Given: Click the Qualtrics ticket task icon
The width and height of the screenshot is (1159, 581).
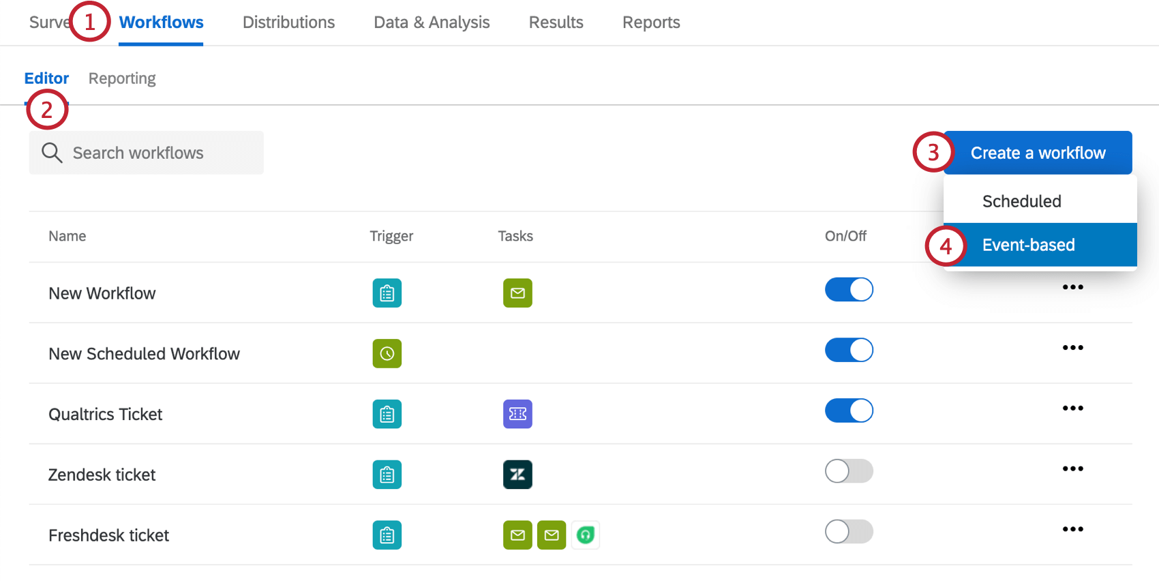Looking at the screenshot, I should point(517,414).
